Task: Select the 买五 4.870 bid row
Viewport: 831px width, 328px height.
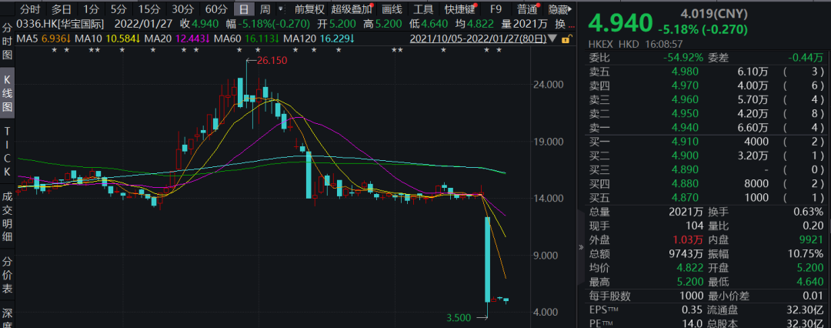Action: [x=707, y=197]
